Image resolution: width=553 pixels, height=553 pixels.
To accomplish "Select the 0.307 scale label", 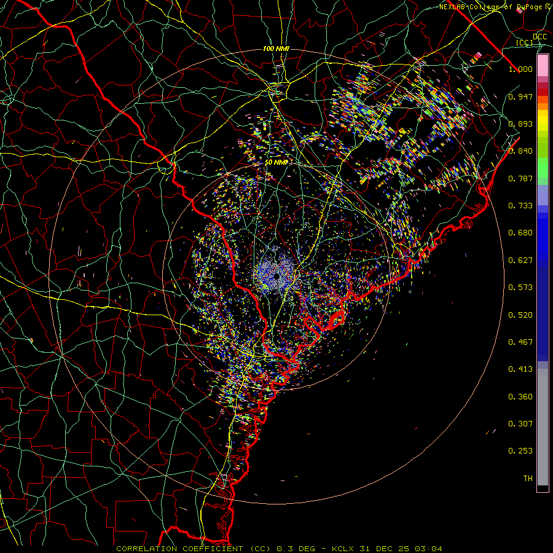I will [x=520, y=424].
